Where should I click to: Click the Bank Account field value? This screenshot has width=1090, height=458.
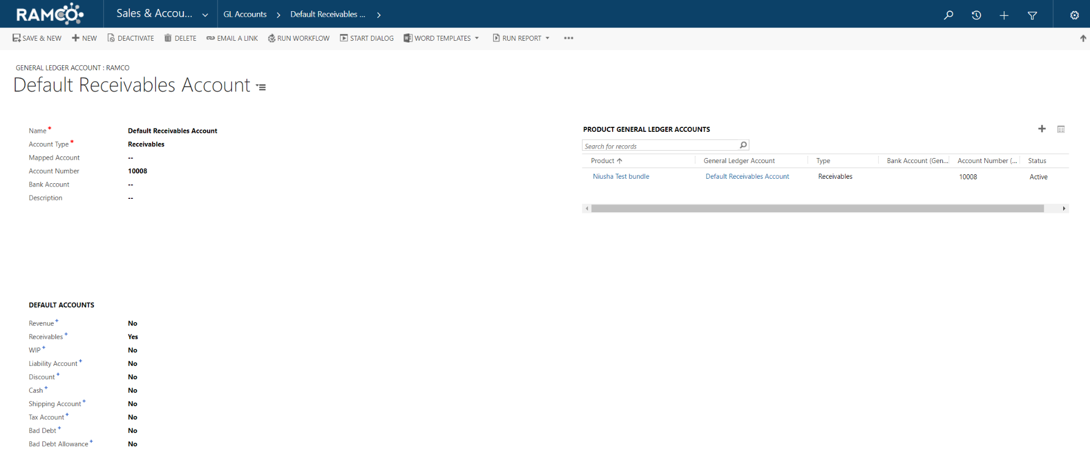[130, 184]
